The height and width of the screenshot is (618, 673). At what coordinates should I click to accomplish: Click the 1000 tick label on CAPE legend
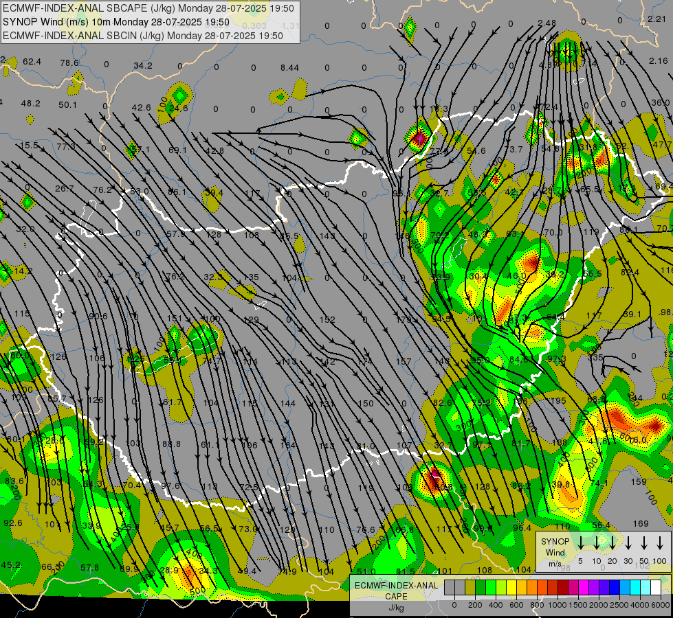coord(558,605)
